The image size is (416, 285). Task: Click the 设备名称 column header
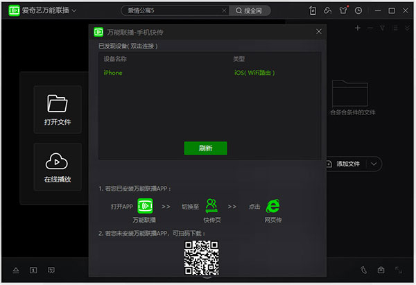[115, 59]
